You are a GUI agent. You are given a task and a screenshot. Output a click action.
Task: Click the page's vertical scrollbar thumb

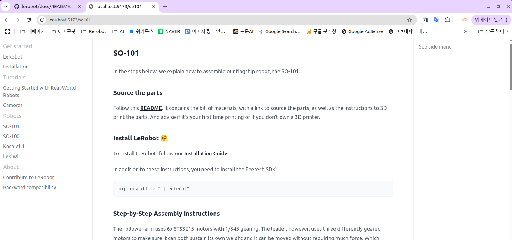click(x=510, y=67)
